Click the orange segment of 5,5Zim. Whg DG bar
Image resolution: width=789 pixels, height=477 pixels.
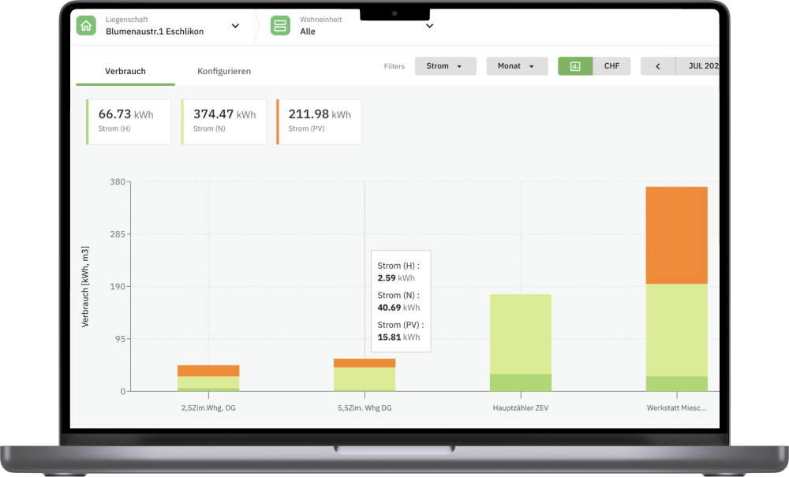[x=365, y=363]
